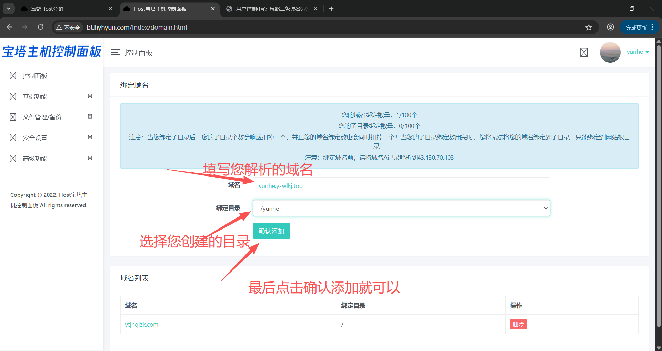Bookmark this page with the star icon
Image resolution: width=662 pixels, height=351 pixels.
589,27
